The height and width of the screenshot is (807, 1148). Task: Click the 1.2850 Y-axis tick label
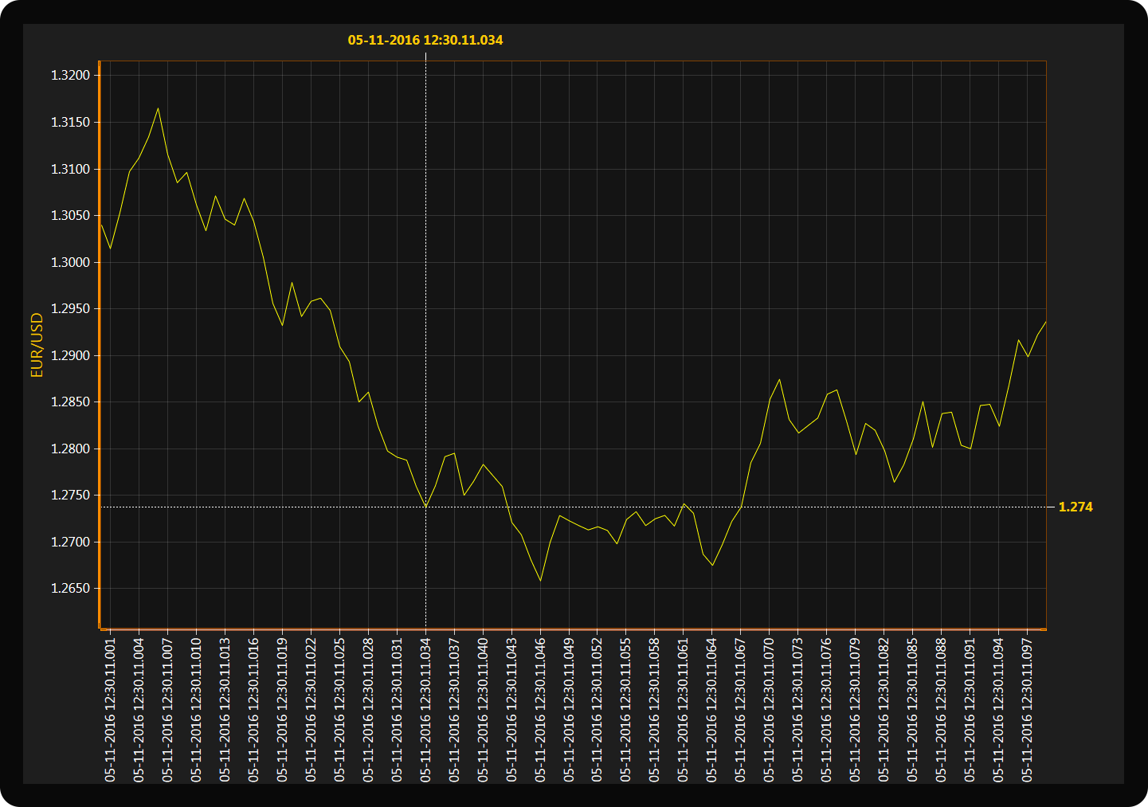(71, 402)
